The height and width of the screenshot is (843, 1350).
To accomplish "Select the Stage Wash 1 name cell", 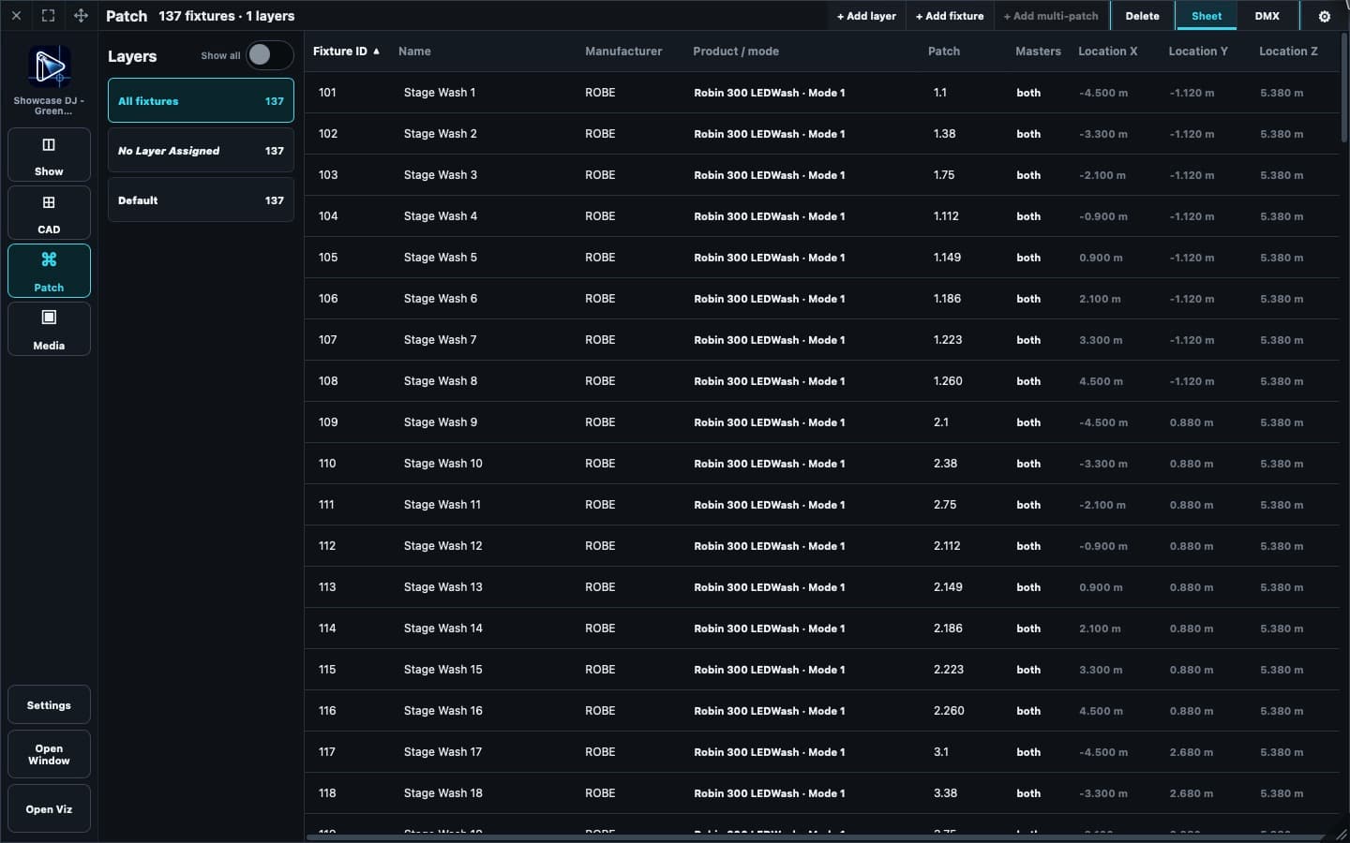I will click(440, 93).
